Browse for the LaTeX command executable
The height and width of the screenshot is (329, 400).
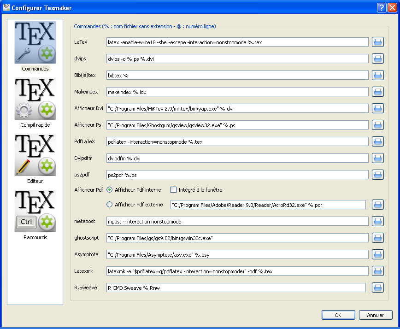[x=378, y=42]
